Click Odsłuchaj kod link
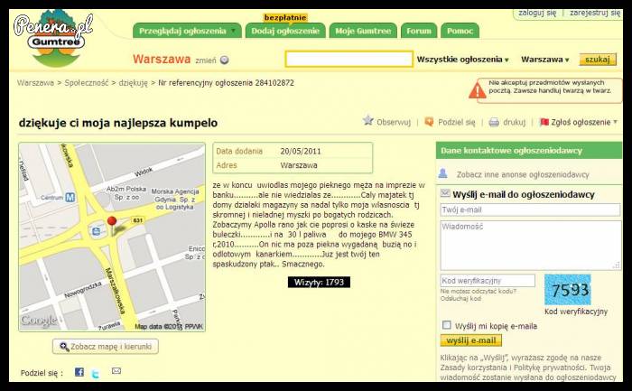This screenshot has width=632, height=391. coord(460,299)
